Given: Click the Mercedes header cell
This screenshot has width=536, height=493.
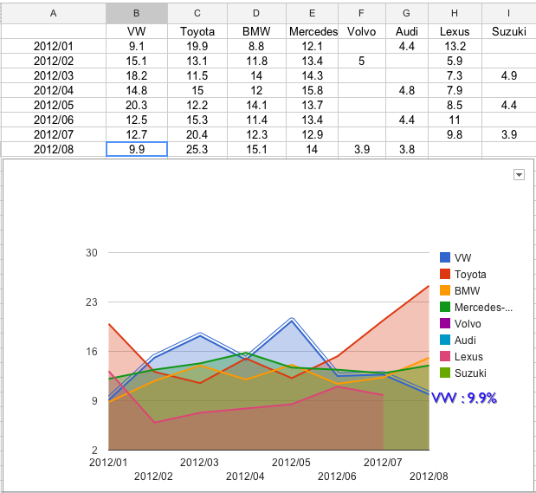Looking at the screenshot, I should [x=312, y=31].
